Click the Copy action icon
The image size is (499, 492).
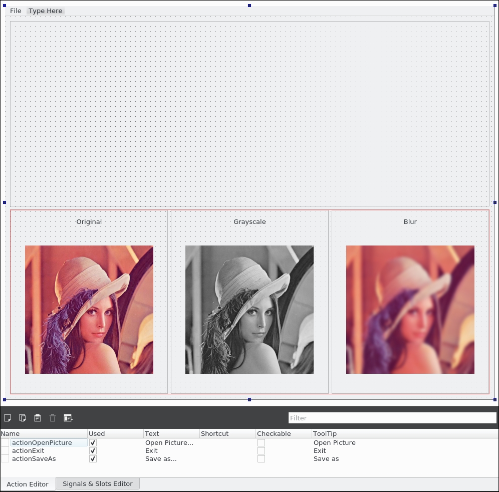[23, 418]
